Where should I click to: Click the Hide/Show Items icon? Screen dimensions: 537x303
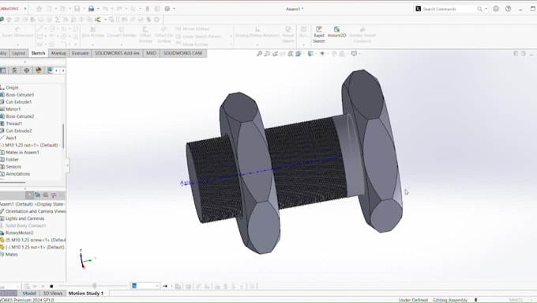tap(322, 54)
